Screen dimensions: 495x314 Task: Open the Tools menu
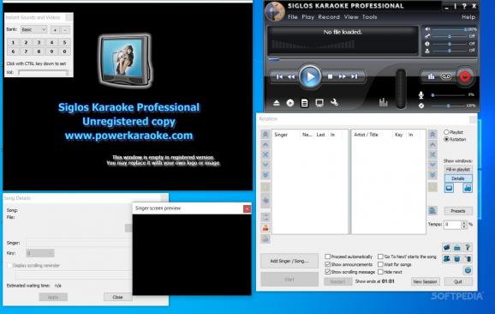pyautogui.click(x=369, y=17)
